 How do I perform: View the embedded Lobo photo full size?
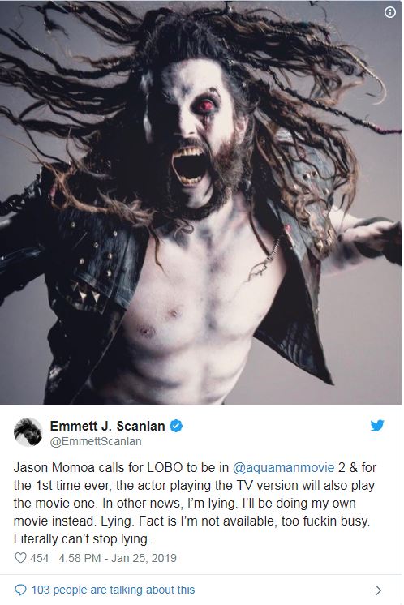[201, 202]
